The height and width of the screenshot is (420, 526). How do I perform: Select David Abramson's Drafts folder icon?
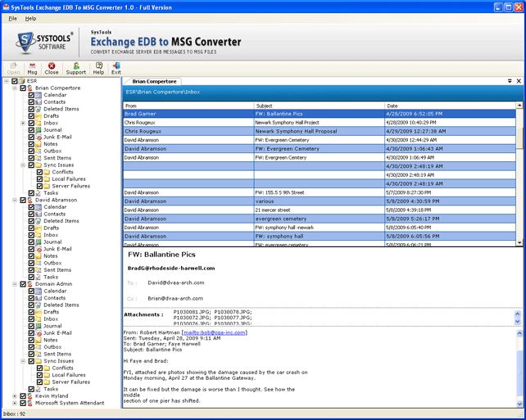(39, 228)
